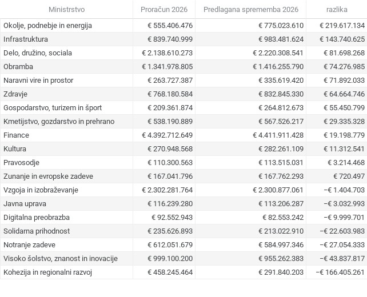
Task: Select the razlika column header
Action: tap(337, 10)
